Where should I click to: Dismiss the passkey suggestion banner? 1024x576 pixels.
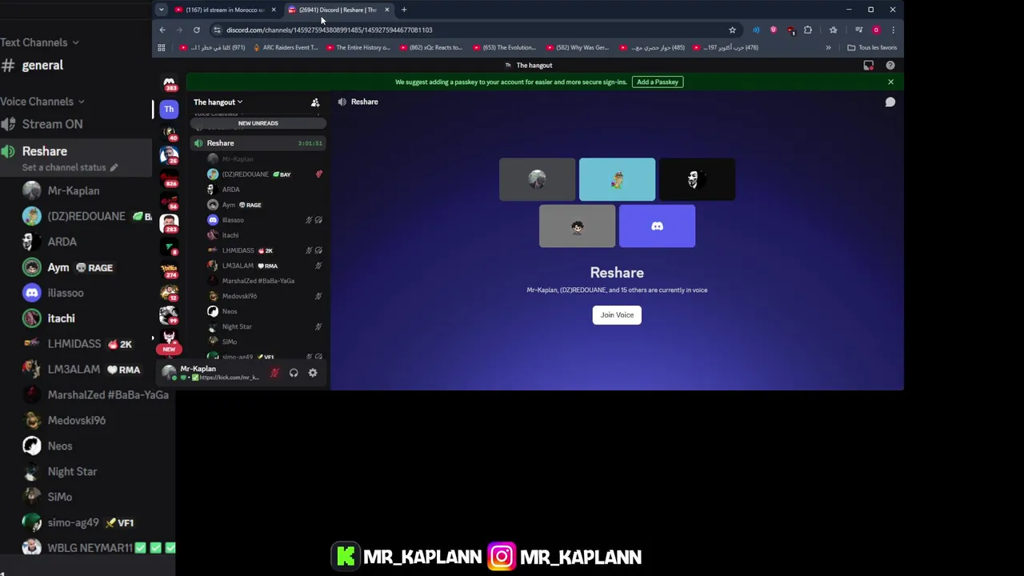click(x=890, y=82)
